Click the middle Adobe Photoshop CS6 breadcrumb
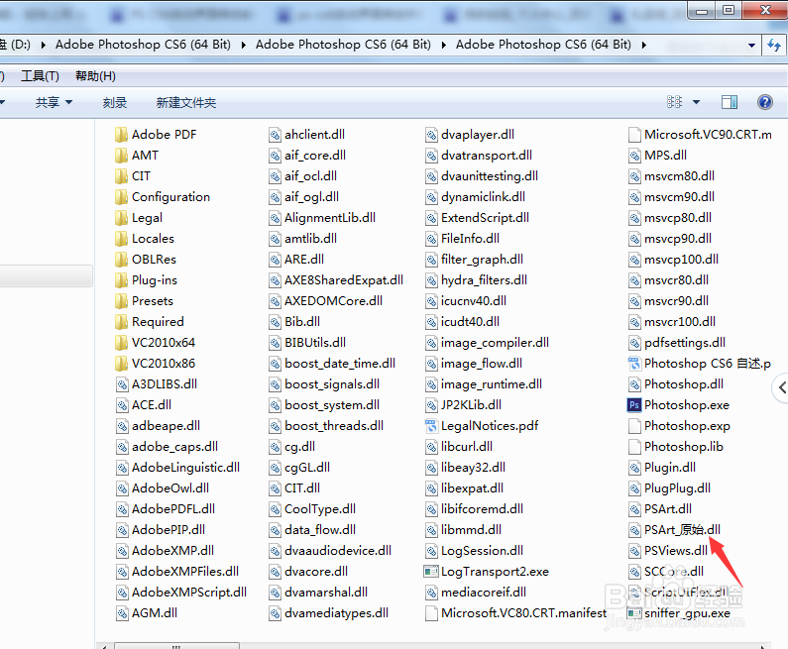The image size is (788, 649). 343,45
